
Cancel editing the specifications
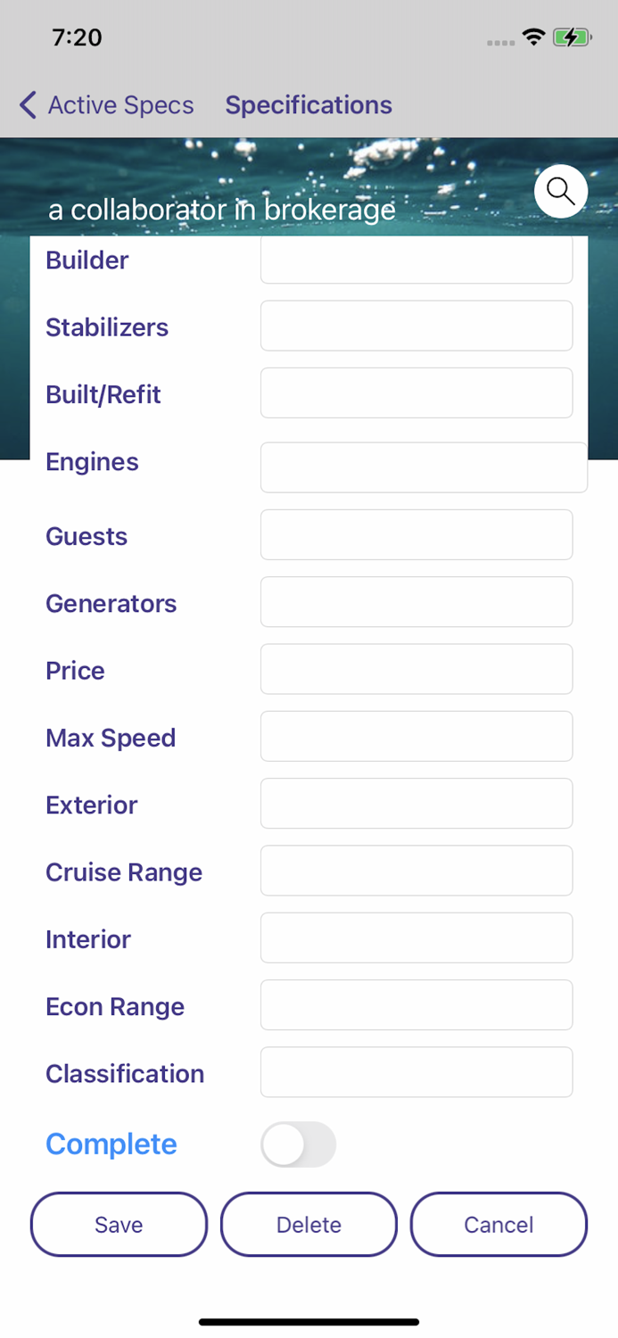tap(498, 1224)
